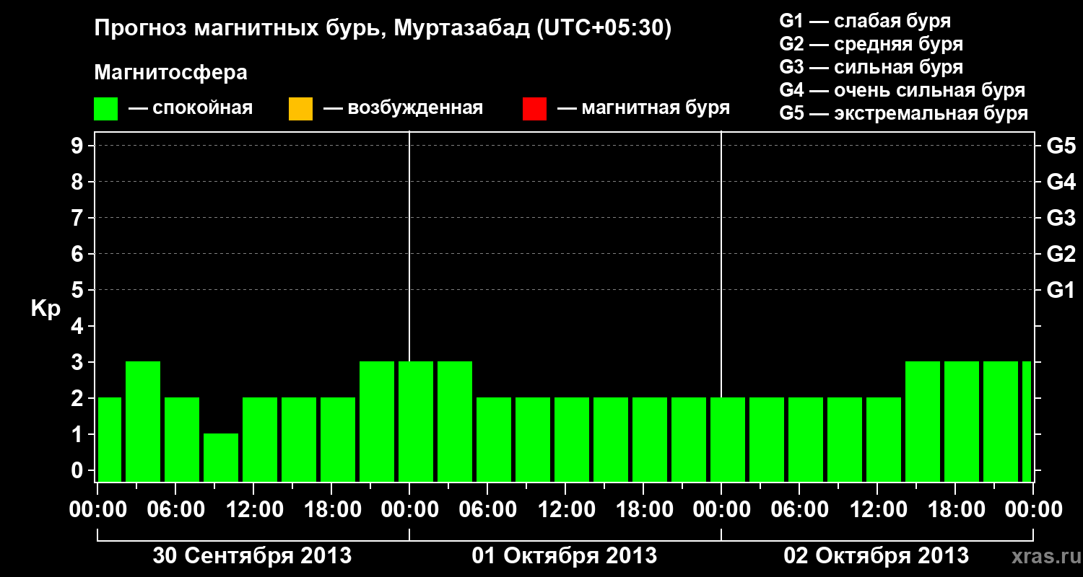Click the G4 label on the right axis
This screenshot has width=1083, height=577.
pos(1061,182)
